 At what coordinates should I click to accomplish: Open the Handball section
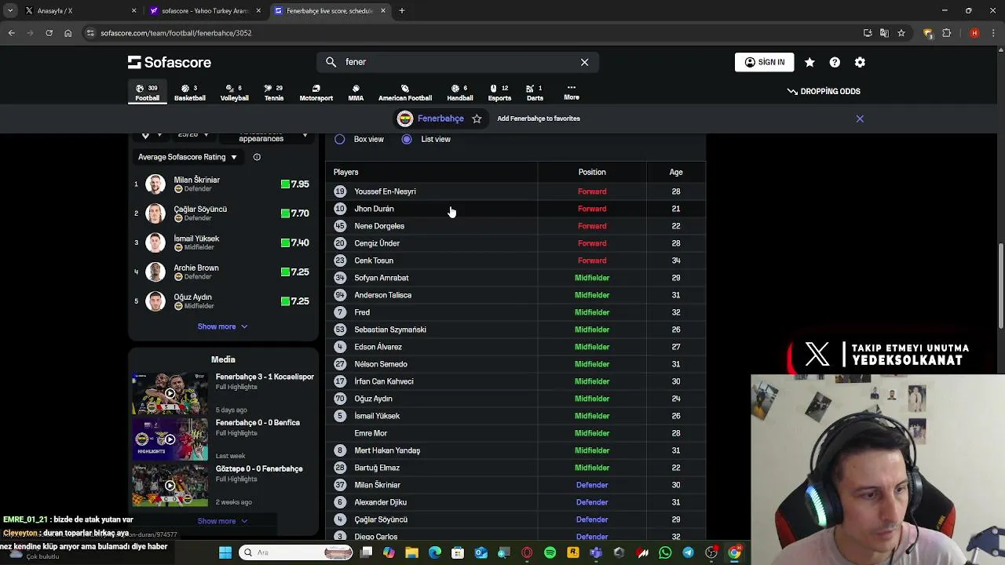(x=459, y=93)
